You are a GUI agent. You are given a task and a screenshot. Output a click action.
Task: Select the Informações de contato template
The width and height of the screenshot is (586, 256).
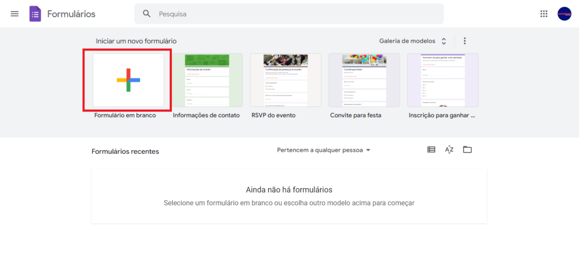click(x=207, y=80)
